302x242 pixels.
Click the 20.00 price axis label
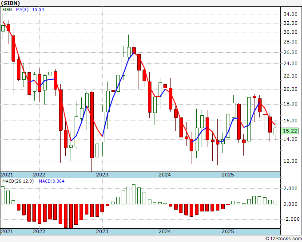click(x=290, y=89)
